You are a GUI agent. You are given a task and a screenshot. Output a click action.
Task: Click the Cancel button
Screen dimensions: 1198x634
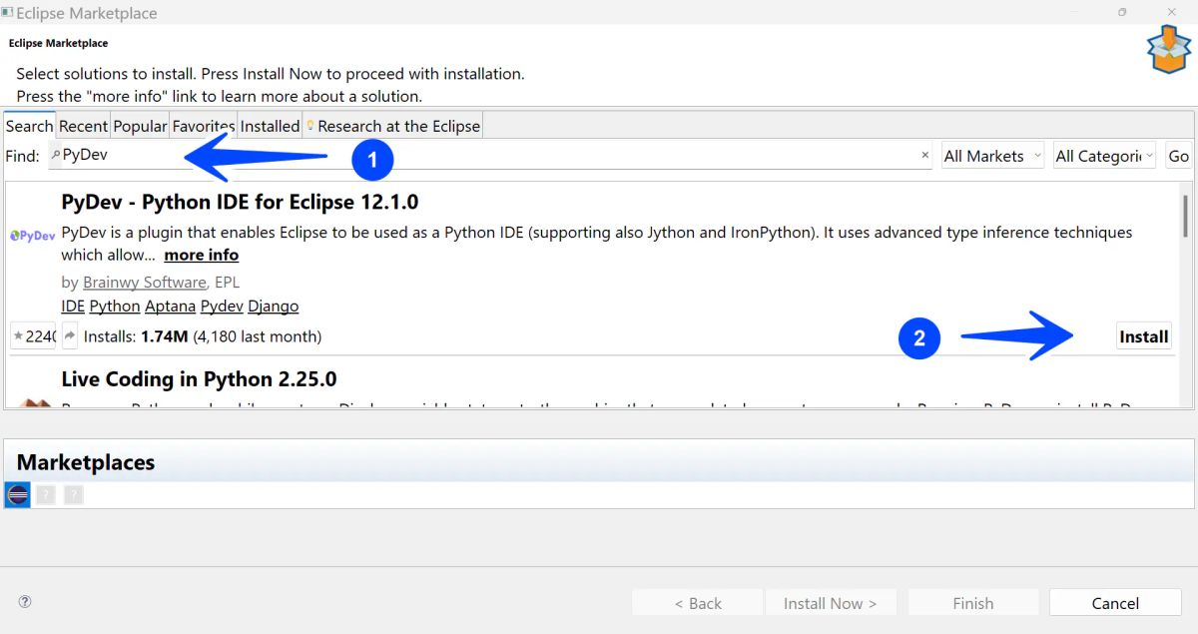coord(1115,603)
